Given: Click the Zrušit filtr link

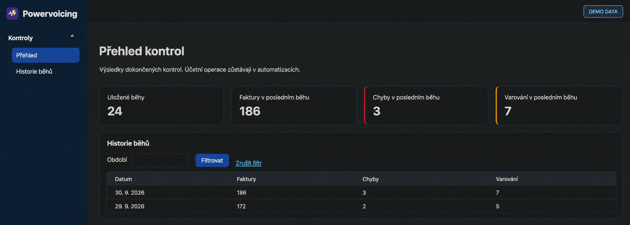Looking at the screenshot, I should (x=249, y=163).
